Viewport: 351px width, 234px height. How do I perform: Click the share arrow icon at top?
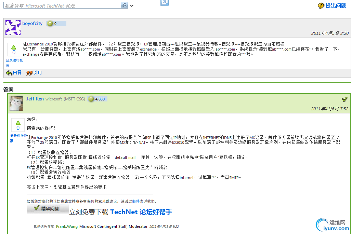tap(165, 2)
